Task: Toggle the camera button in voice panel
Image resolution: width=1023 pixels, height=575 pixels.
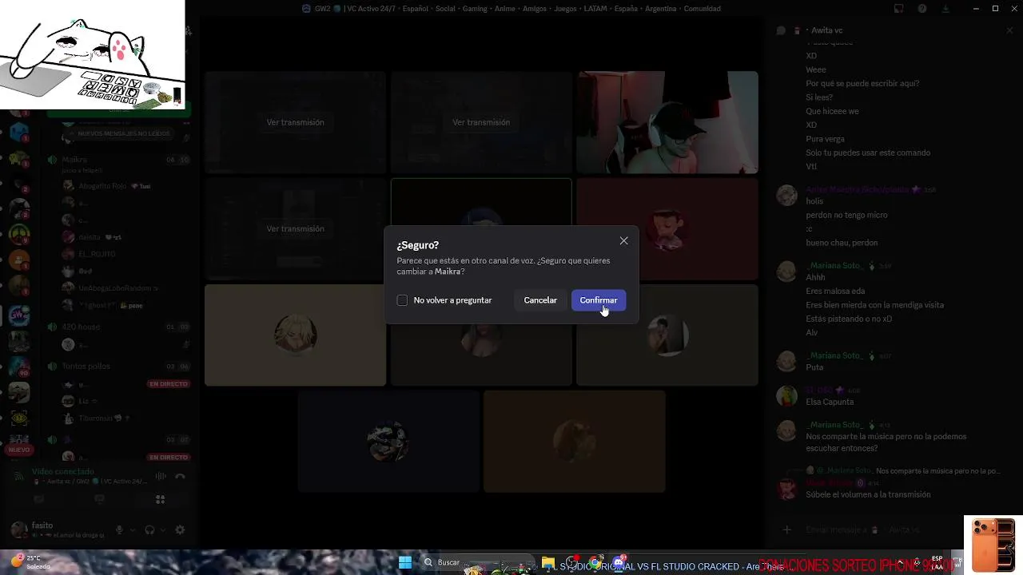Action: point(39,500)
